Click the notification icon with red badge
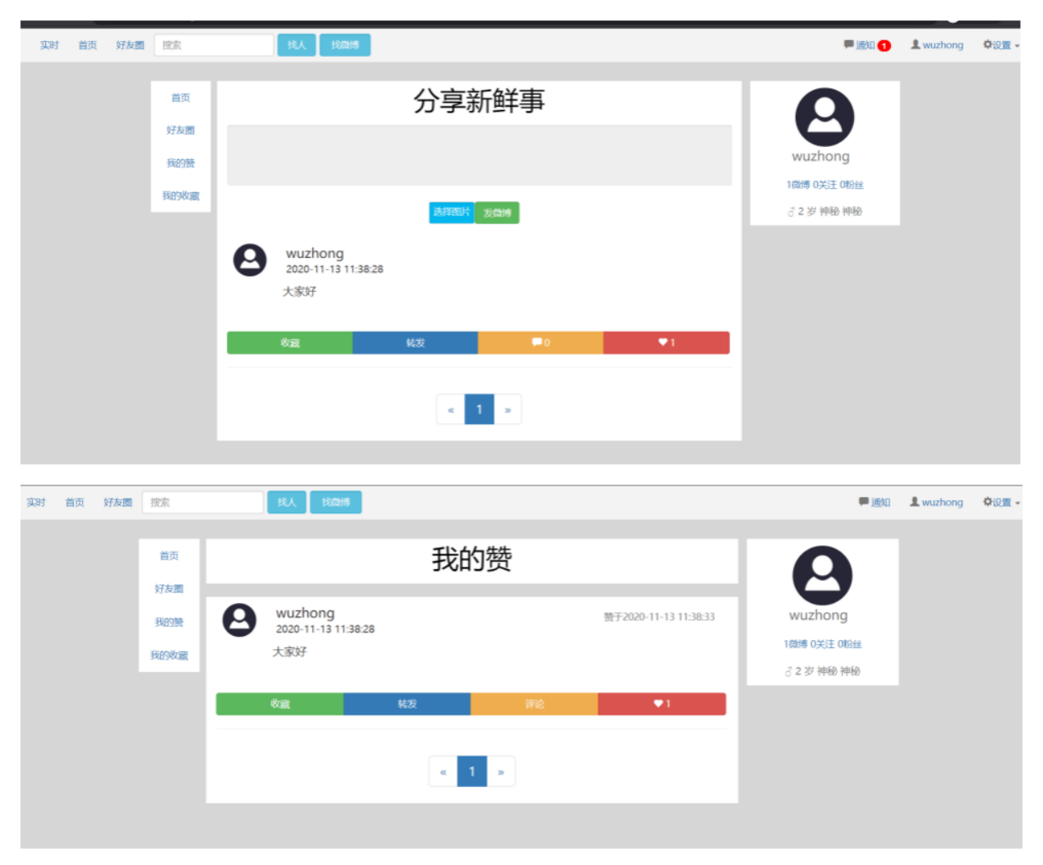This screenshot has width=1043, height=865. pos(866,45)
